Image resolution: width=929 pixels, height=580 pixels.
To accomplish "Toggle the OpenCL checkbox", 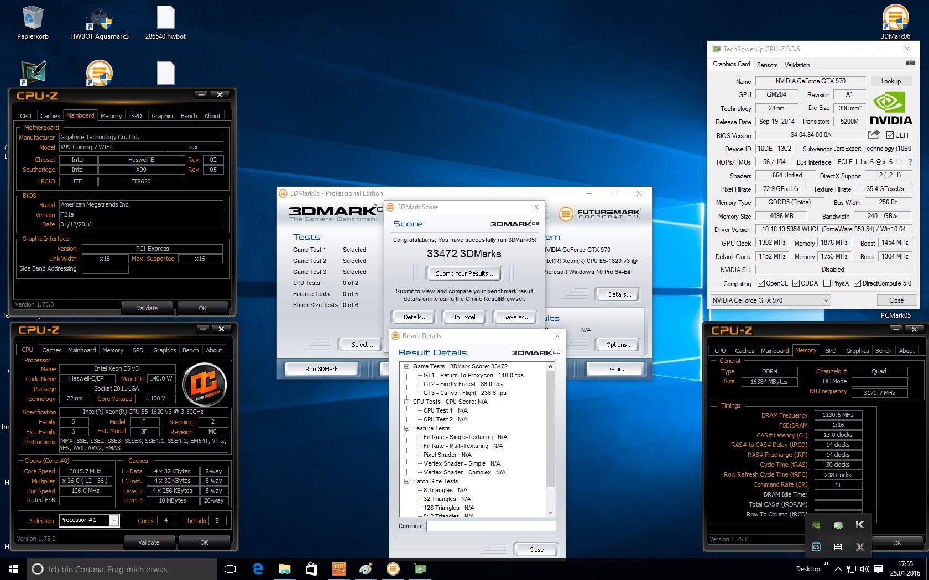I will 761,283.
